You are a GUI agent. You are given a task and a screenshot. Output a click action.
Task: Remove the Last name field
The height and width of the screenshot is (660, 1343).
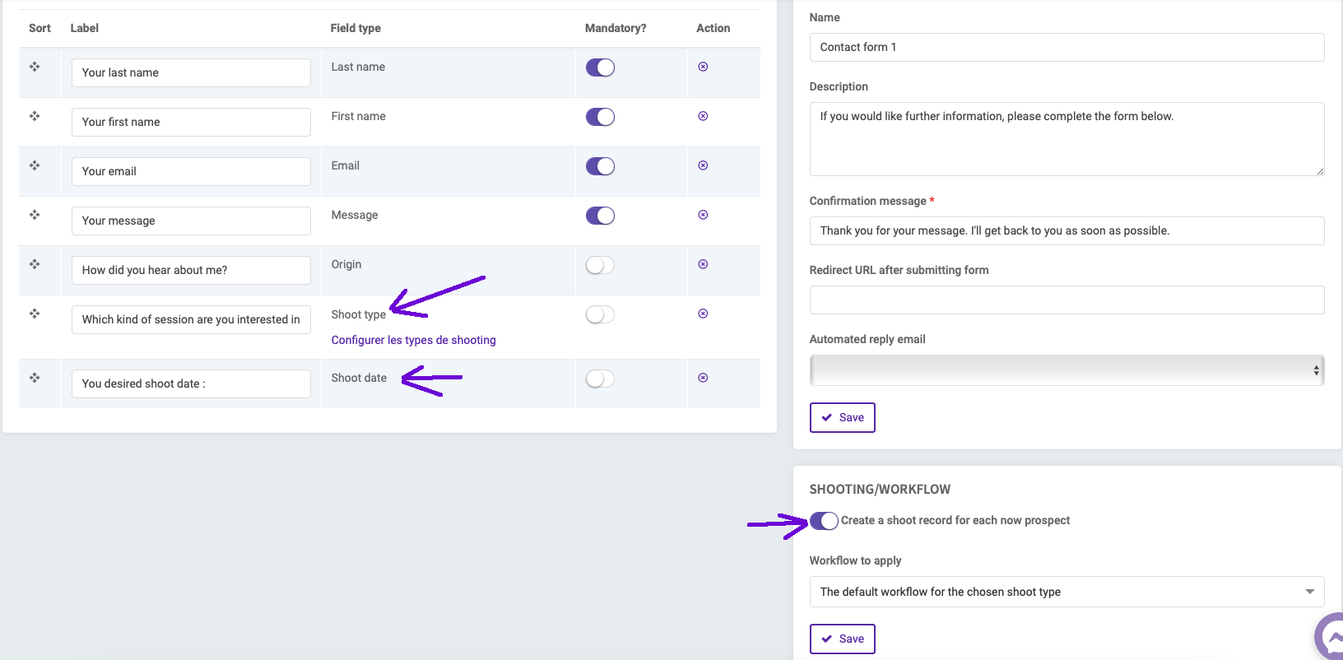coord(703,67)
